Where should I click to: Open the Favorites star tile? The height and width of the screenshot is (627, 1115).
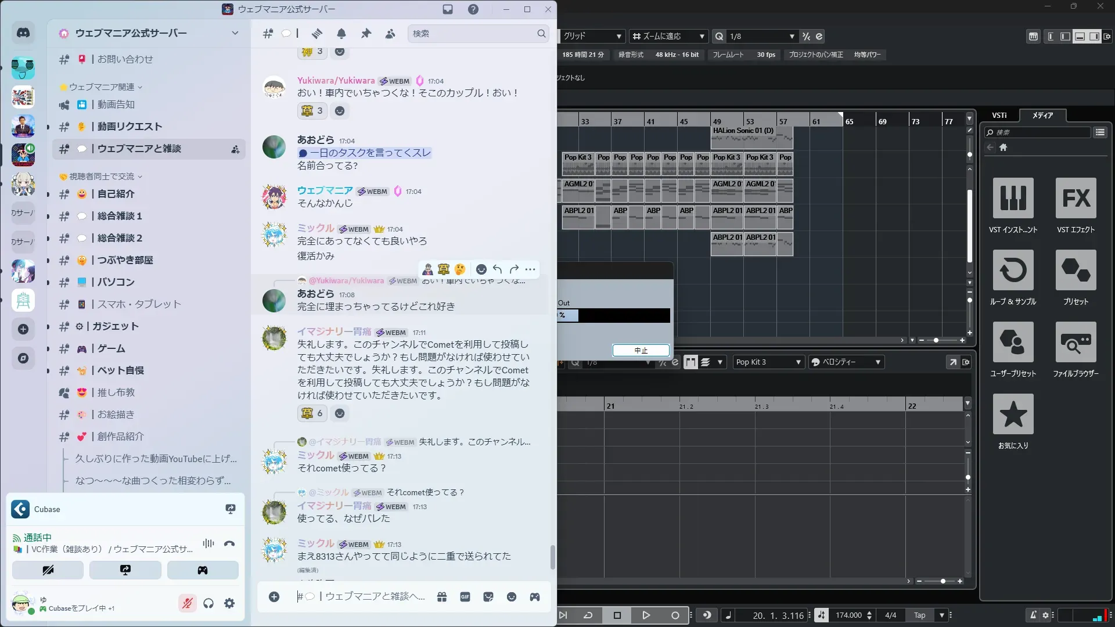(1013, 415)
